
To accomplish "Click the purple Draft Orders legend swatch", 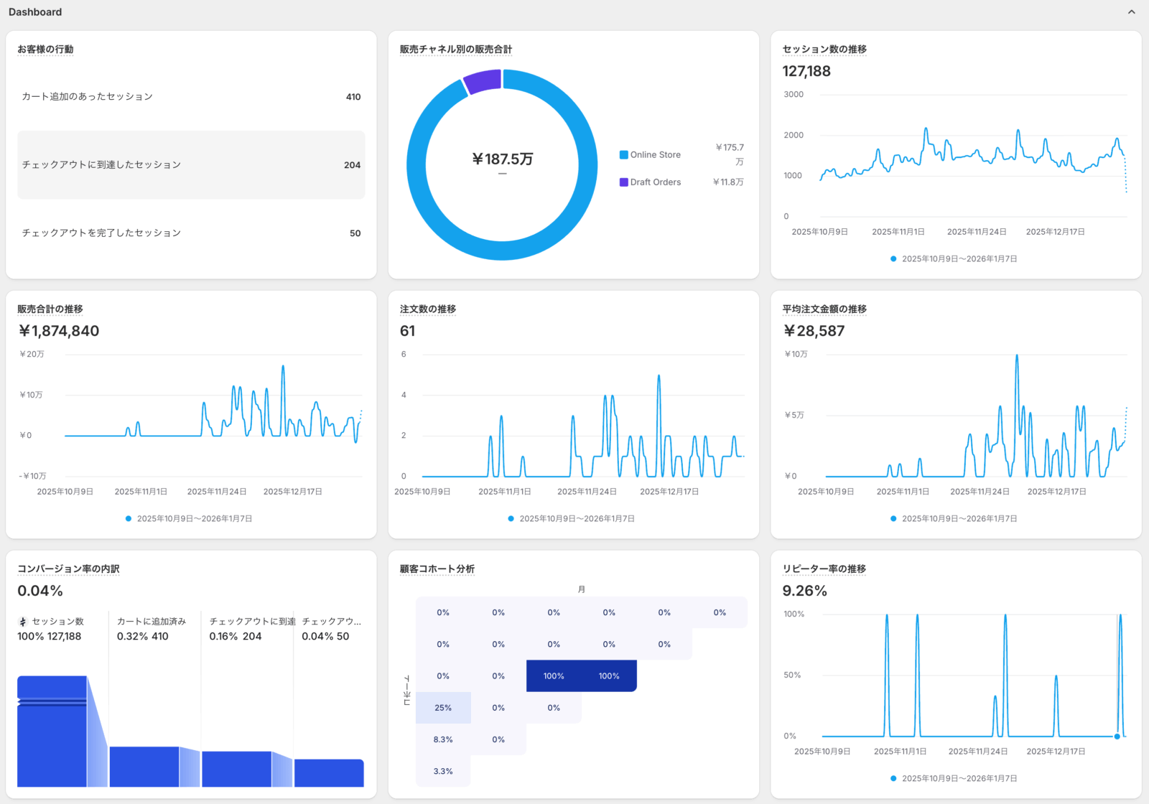I will 623,182.
